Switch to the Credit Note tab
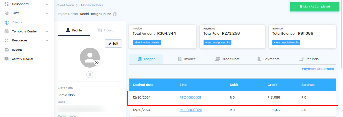The width and height of the screenshot is (343, 117). point(227,59)
